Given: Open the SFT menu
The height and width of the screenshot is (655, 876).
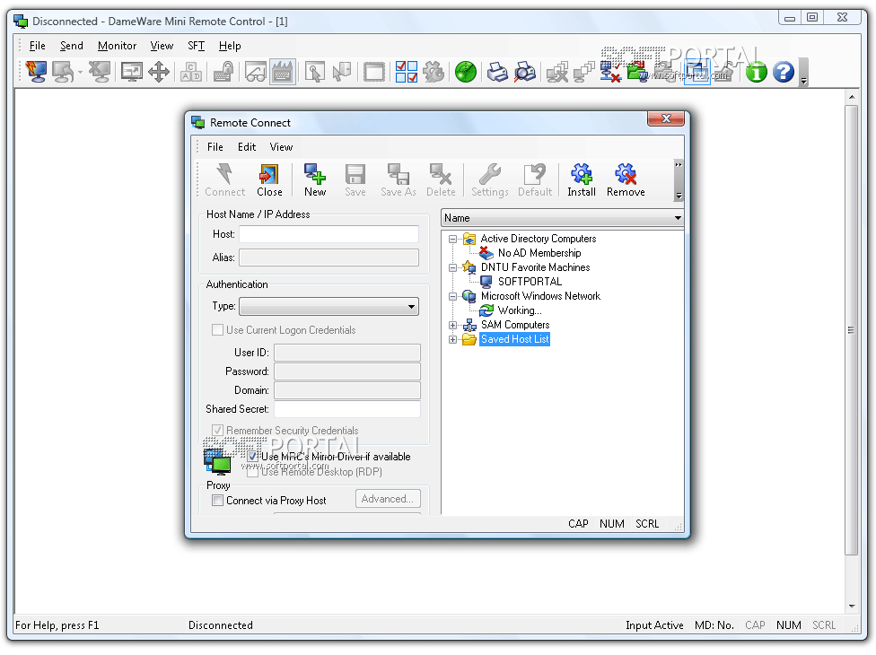Looking at the screenshot, I should tap(196, 46).
